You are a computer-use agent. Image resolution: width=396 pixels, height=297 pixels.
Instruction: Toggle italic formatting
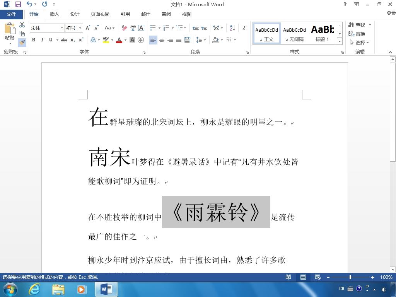tap(42, 40)
